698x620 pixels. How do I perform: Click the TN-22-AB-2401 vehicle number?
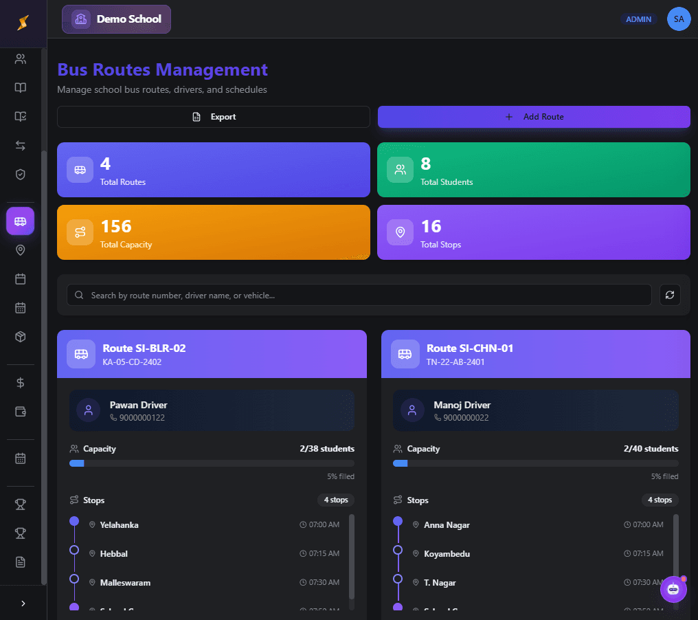point(455,362)
